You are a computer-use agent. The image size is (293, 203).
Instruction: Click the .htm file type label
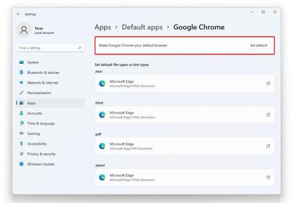click(98, 71)
